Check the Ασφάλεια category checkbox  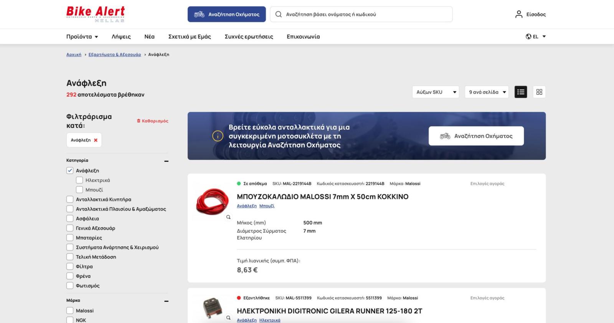[70, 219]
